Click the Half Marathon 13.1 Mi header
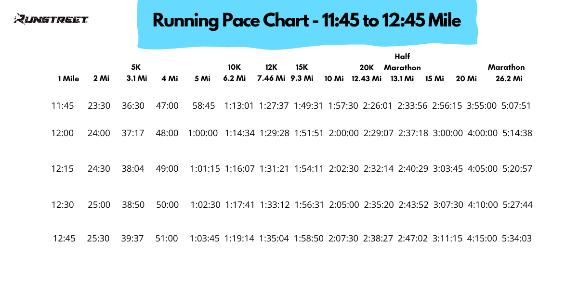Image resolution: width=578 pixels, height=303 pixels. (402, 68)
